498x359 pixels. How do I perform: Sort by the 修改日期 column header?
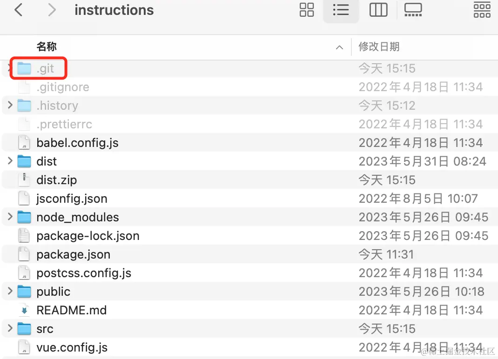(379, 47)
